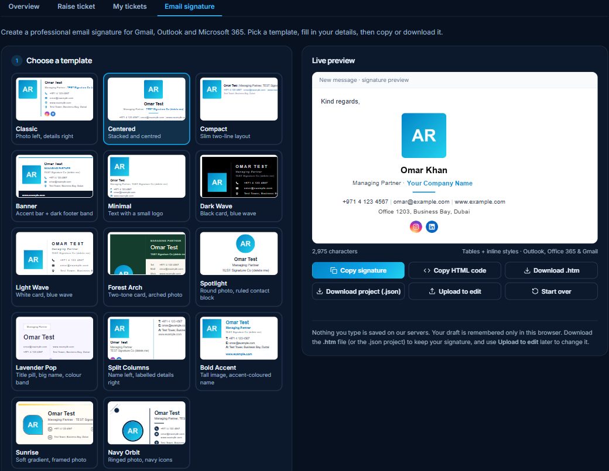This screenshot has height=471, width=609.
Task: Click the Instagram icon in the preview
Action: click(416, 226)
